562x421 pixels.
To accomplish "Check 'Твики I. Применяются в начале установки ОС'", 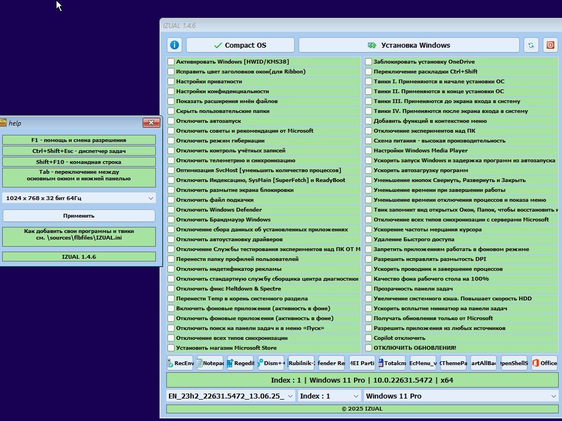I will pos(368,81).
